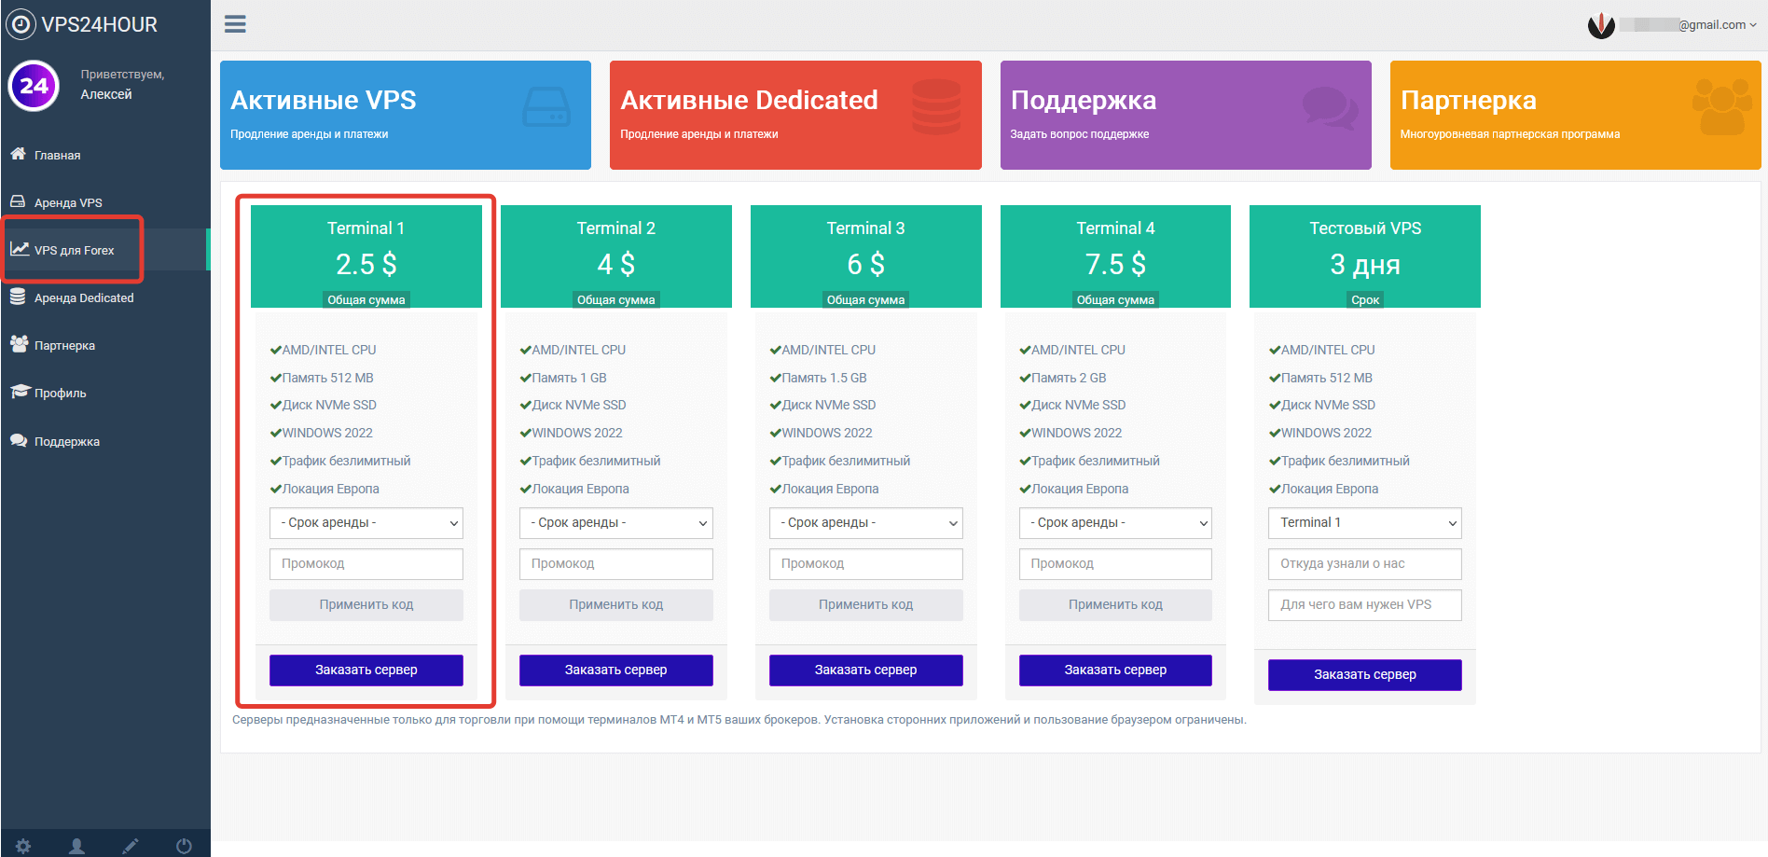Focus the Откуда узнали о нас field
The image size is (1768, 857).
click(x=1365, y=564)
